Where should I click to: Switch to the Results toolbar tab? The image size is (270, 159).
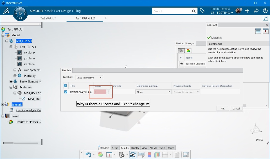pyautogui.click(x=125, y=148)
